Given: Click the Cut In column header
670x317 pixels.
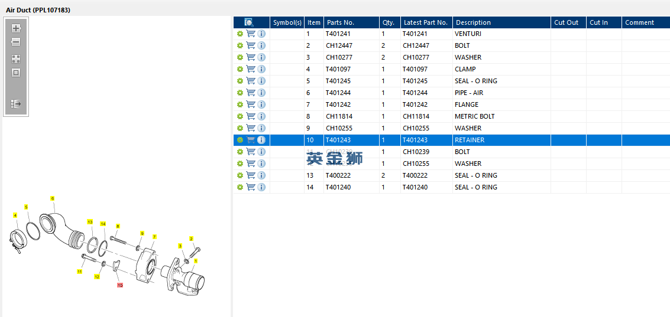Looking at the screenshot, I should coord(604,22).
